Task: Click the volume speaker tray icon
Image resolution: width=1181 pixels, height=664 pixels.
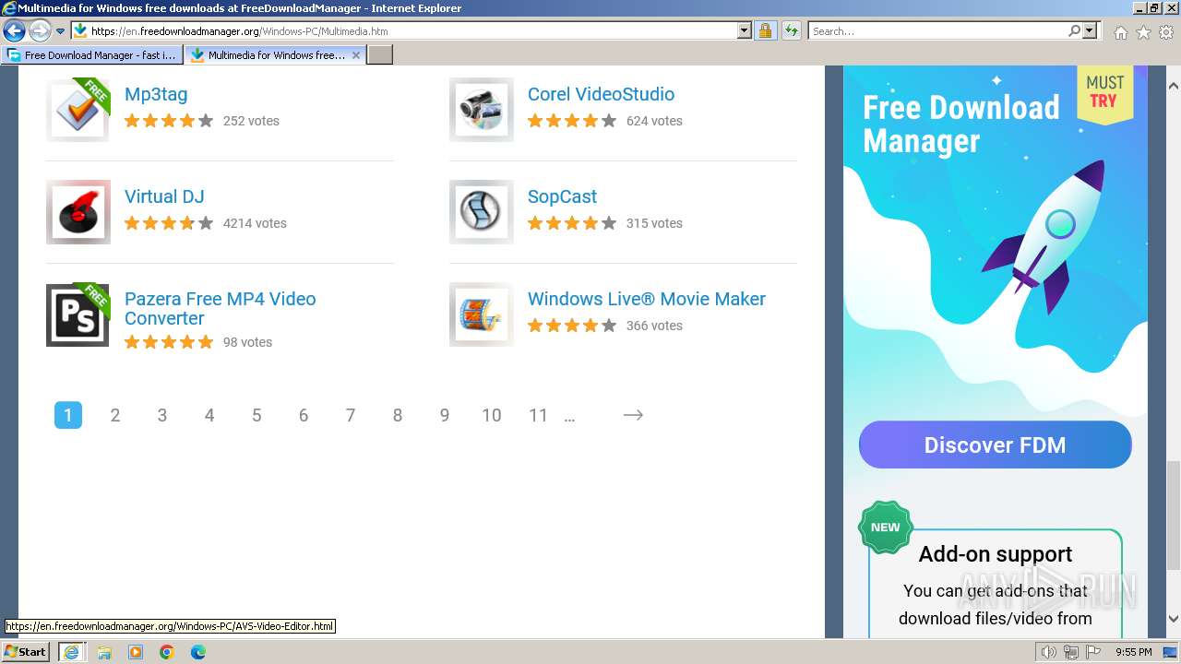Action: tap(1048, 652)
